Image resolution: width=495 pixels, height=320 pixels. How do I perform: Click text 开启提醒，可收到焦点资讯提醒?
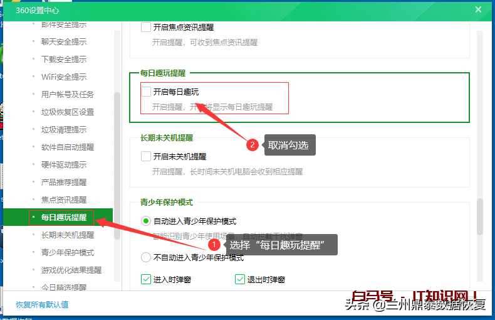[x=205, y=43]
